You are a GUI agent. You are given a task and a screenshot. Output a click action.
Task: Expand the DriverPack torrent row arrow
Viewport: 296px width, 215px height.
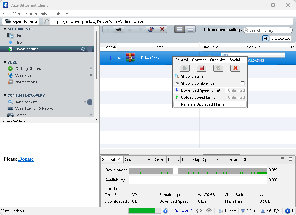(119, 58)
